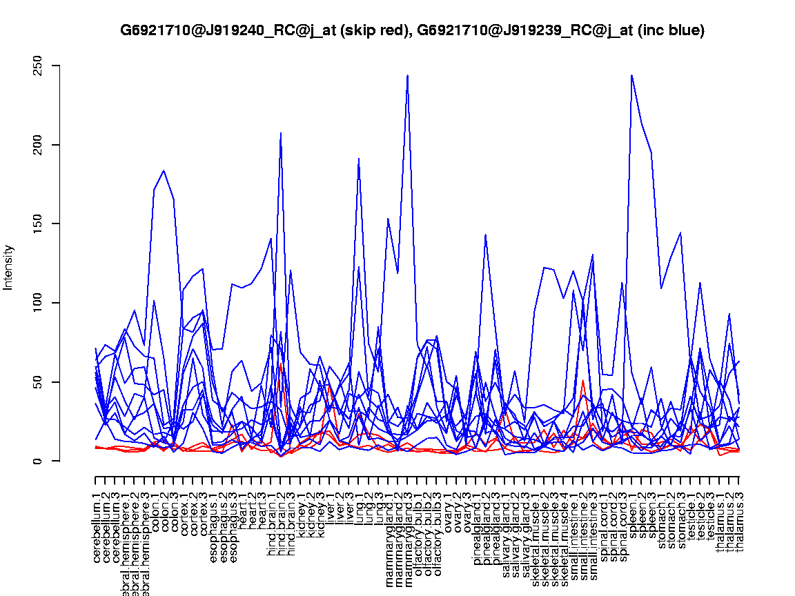Click the spleen.1 x-axis label
Viewport: 795px width, 596px height.
point(631,516)
